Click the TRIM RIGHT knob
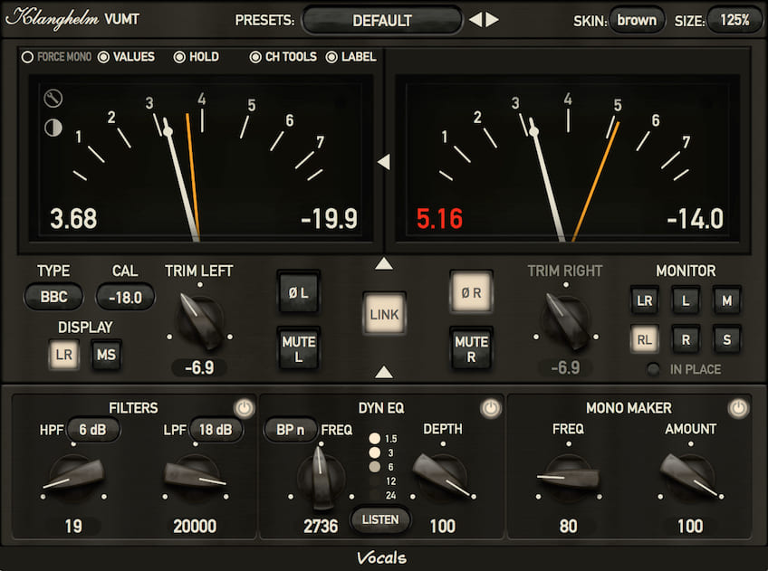 point(567,320)
